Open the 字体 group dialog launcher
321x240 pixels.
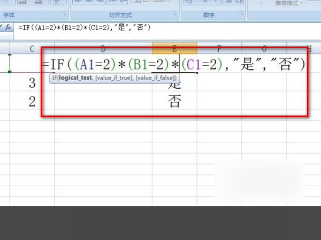click(65, 14)
